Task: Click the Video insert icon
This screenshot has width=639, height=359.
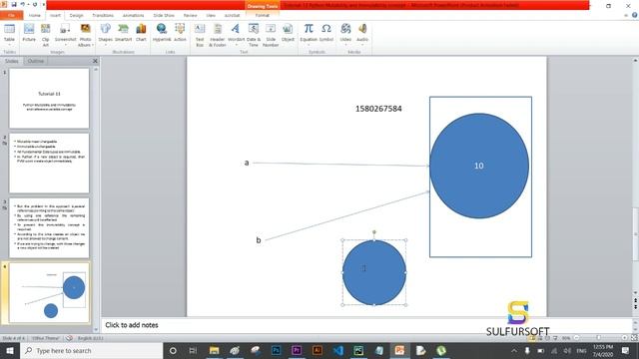Action: pos(345,33)
